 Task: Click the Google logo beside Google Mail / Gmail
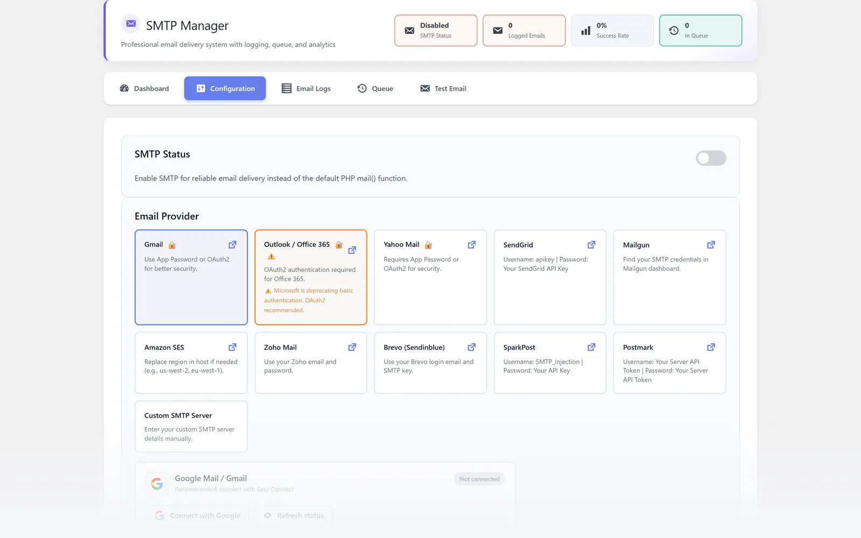157,484
